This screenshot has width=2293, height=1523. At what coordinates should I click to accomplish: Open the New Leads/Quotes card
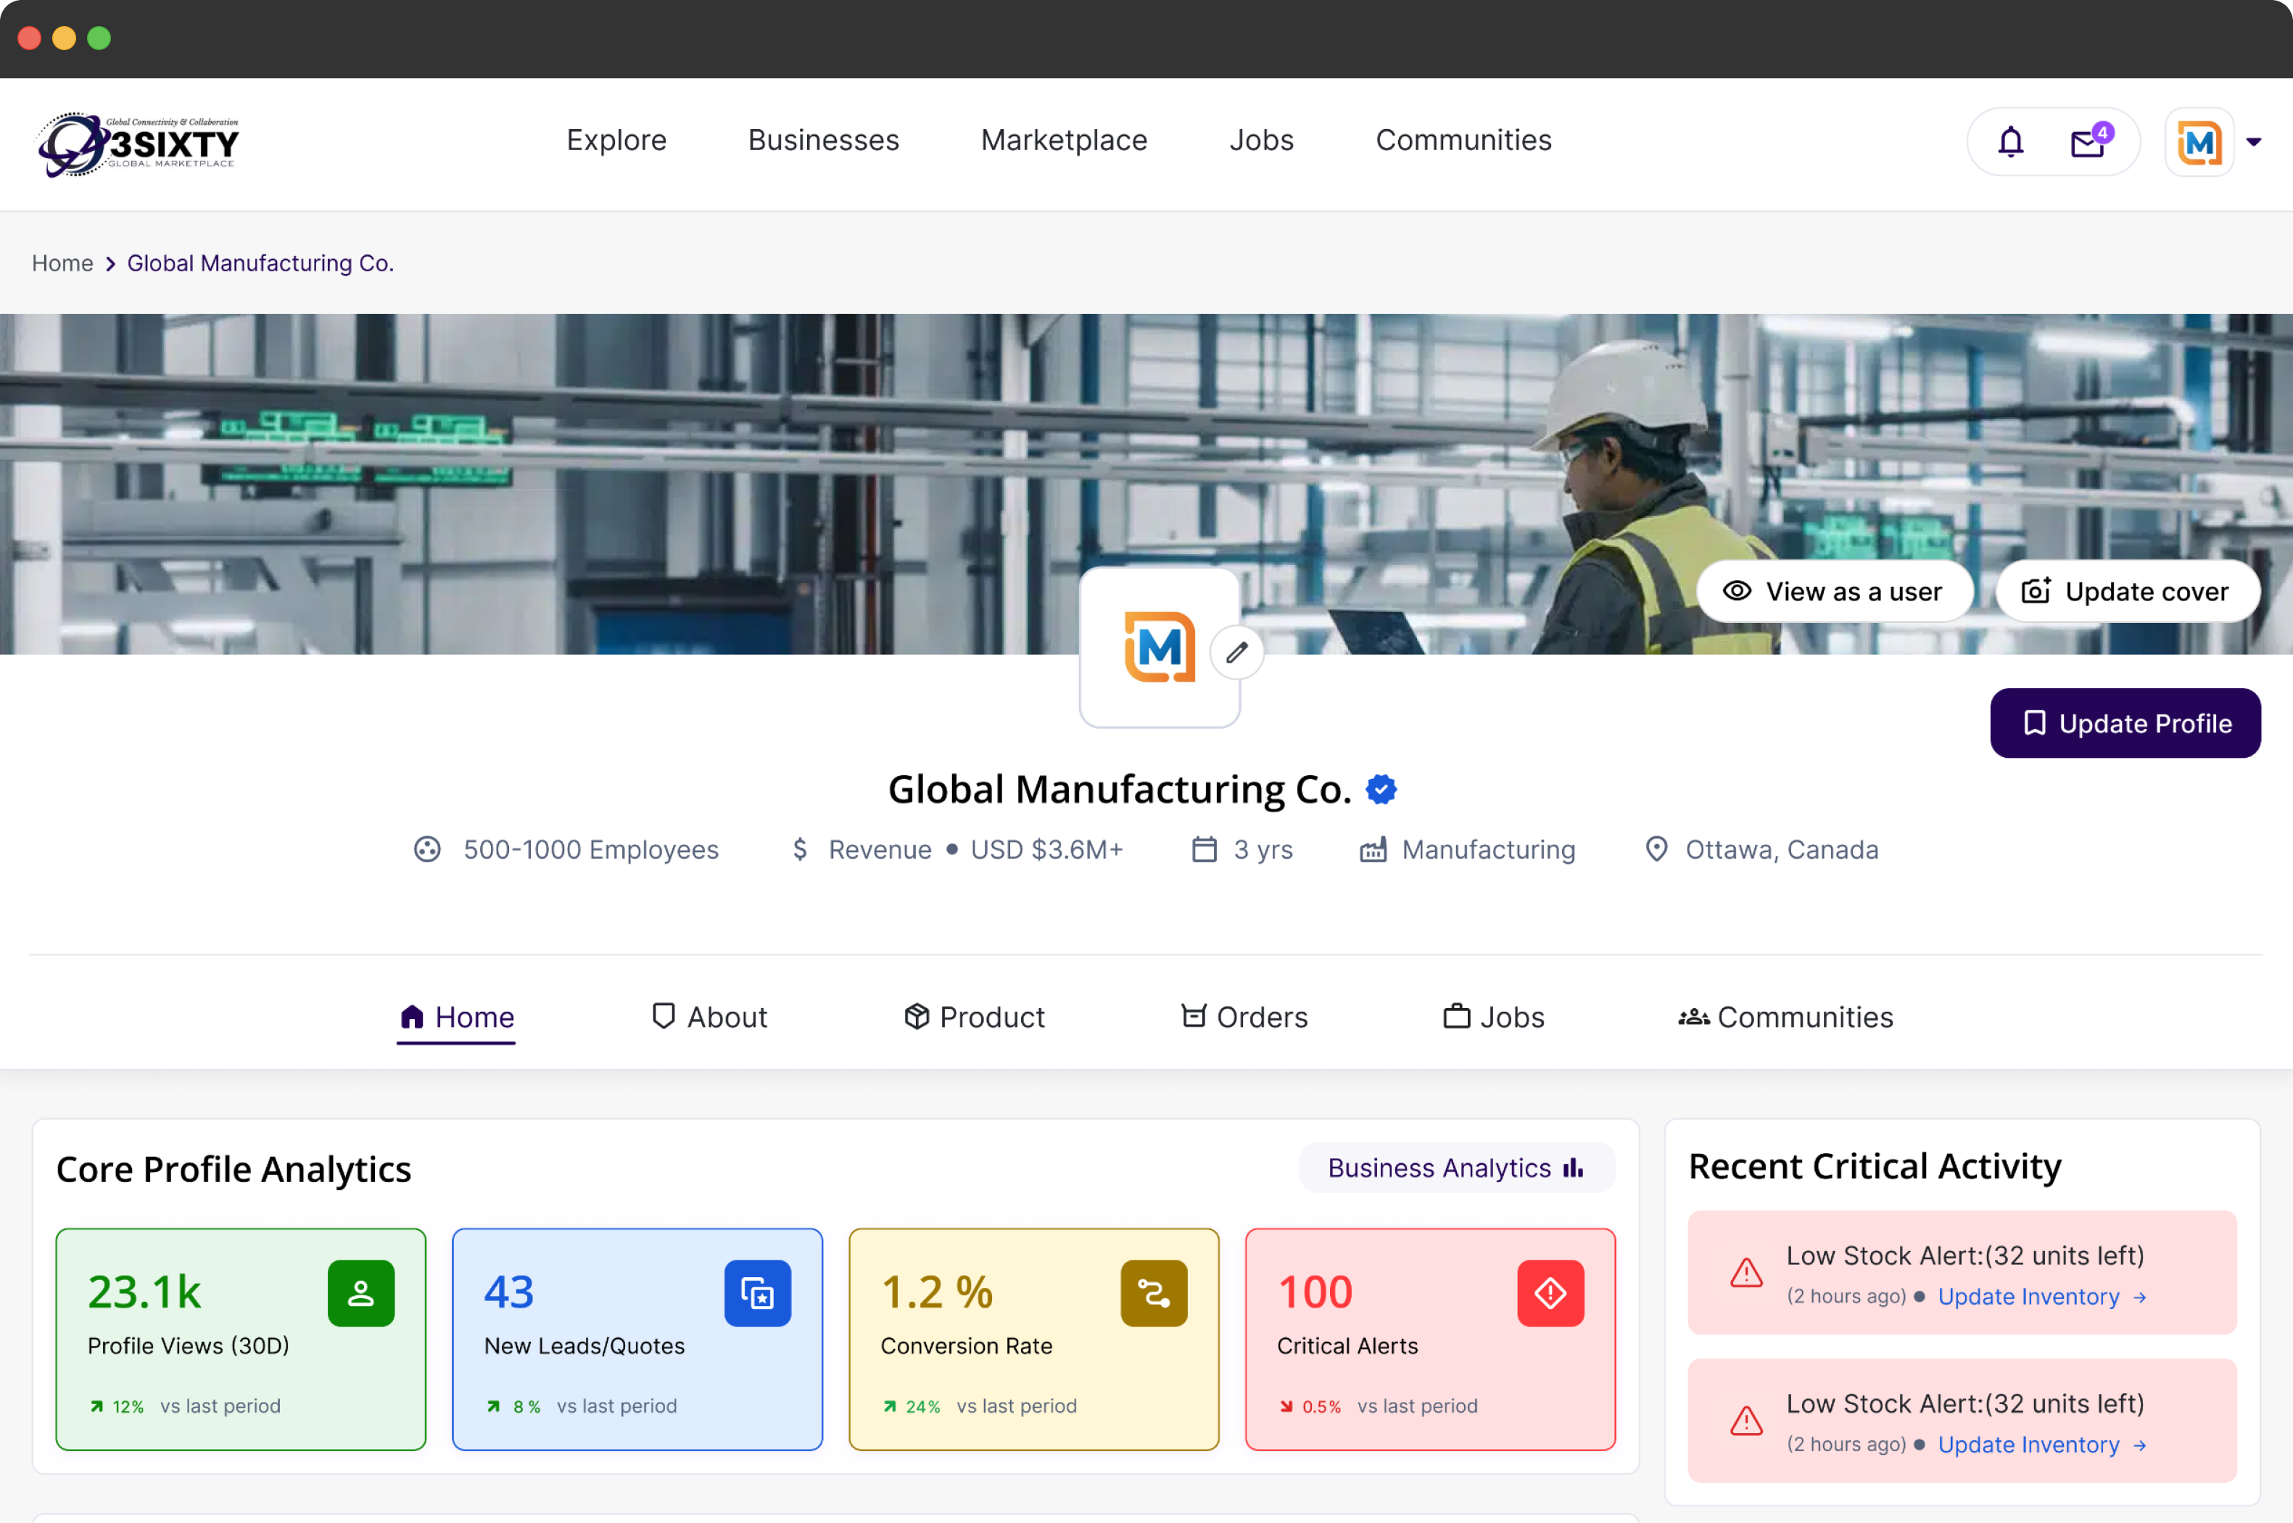637,1340
